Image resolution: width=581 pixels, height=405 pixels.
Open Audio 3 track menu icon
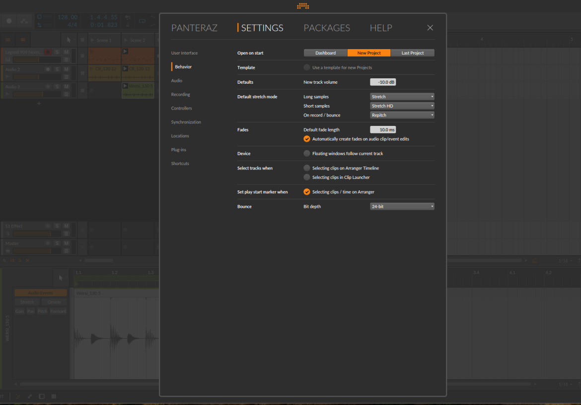pos(67,94)
